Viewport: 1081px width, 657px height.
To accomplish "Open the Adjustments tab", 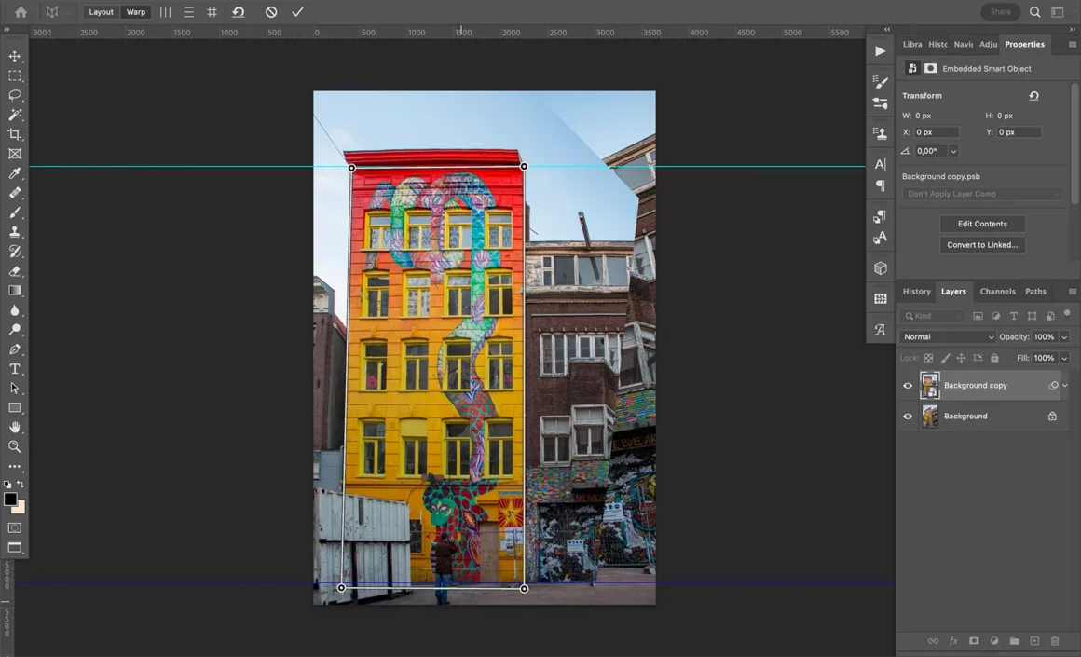I will [x=988, y=44].
